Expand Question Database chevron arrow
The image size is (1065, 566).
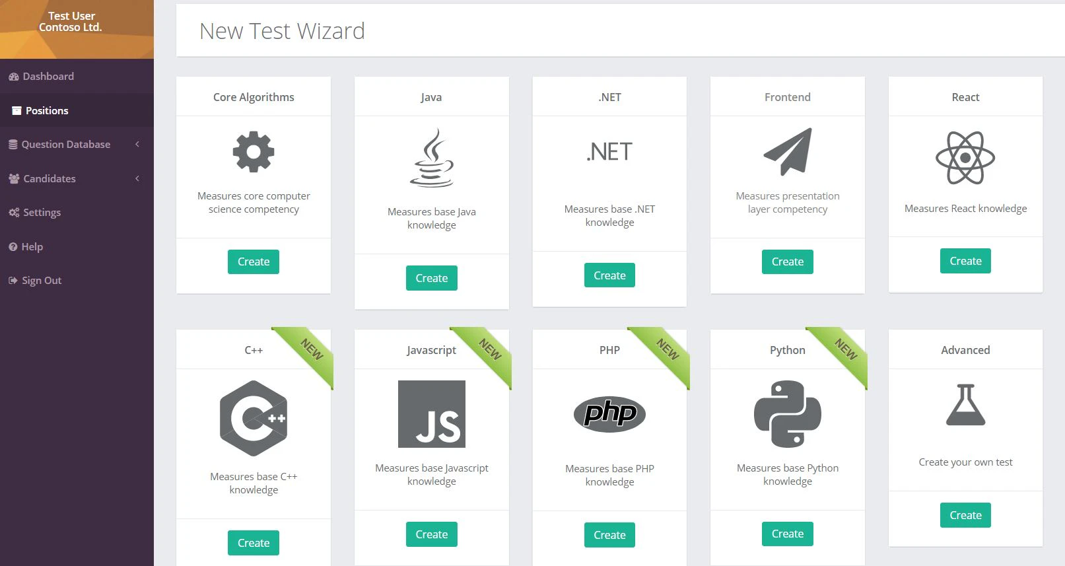pyautogui.click(x=137, y=144)
